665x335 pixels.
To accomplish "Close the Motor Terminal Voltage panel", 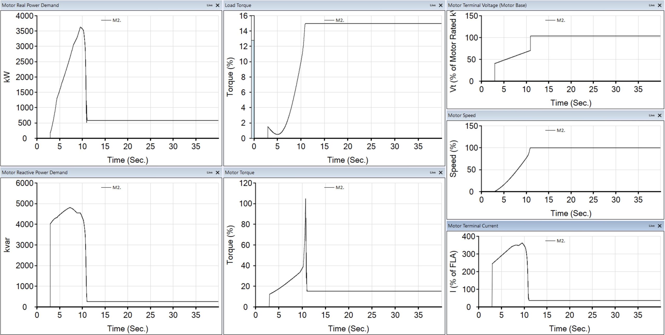I will 659,5.
